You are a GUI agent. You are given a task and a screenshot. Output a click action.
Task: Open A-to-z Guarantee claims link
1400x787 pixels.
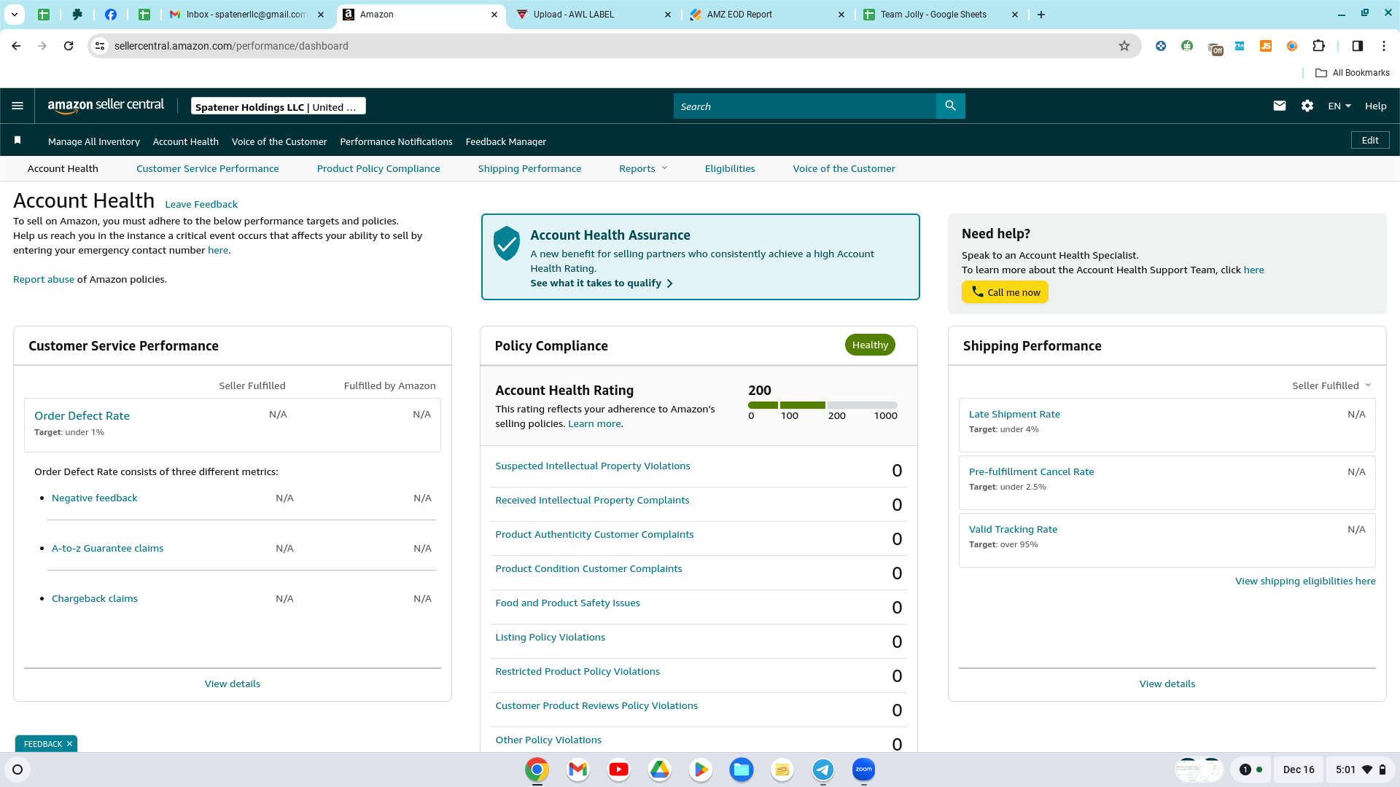107,548
